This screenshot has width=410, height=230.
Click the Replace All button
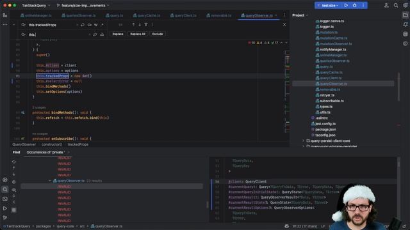click(x=138, y=34)
